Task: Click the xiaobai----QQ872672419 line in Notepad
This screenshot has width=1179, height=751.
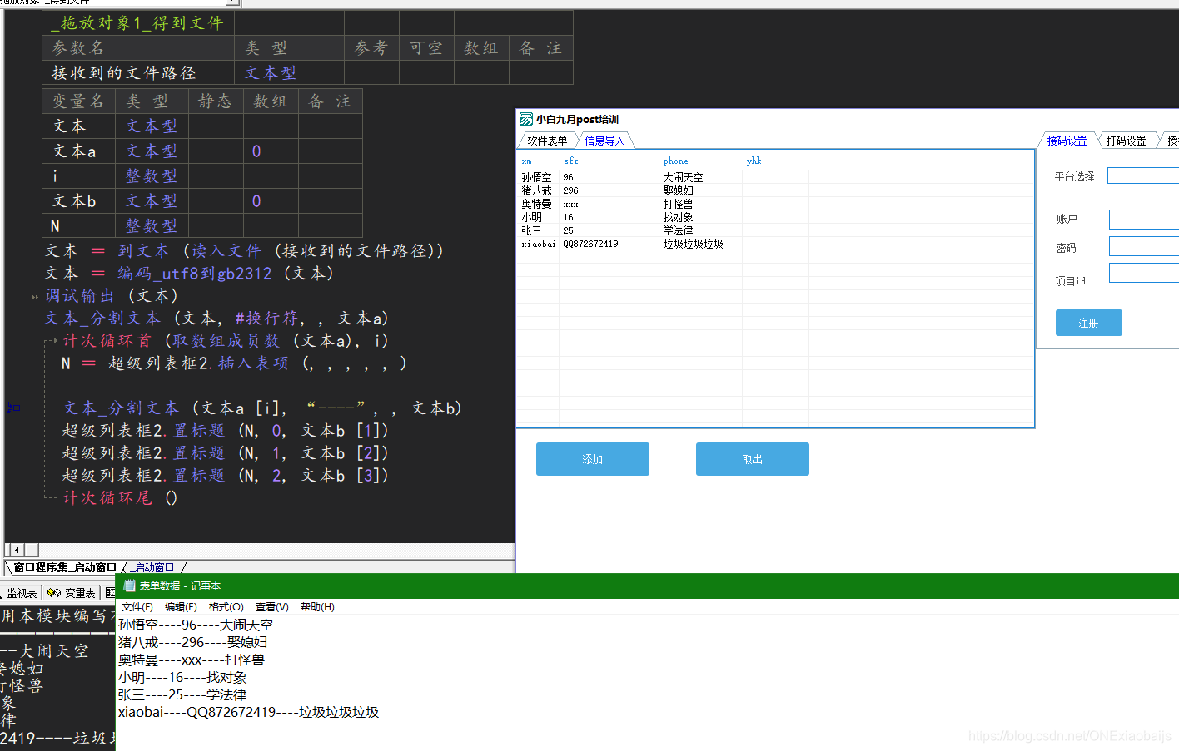Action: pyautogui.click(x=248, y=712)
